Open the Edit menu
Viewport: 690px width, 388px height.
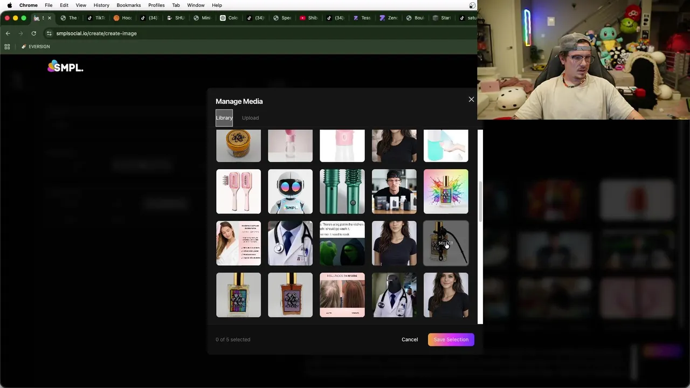coord(64,5)
